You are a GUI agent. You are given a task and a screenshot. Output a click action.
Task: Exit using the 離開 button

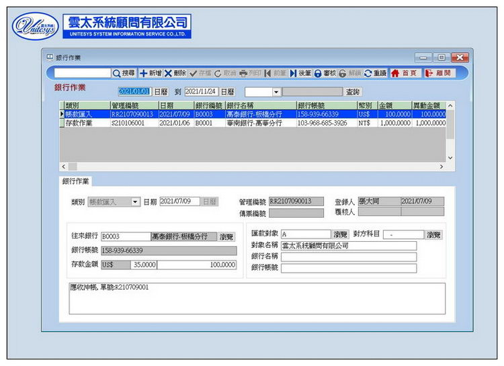click(438, 73)
